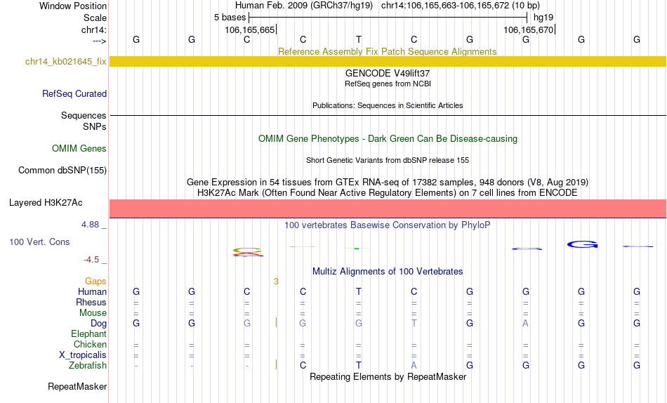
Task: Click the Gaps row label
Action: click(x=95, y=282)
